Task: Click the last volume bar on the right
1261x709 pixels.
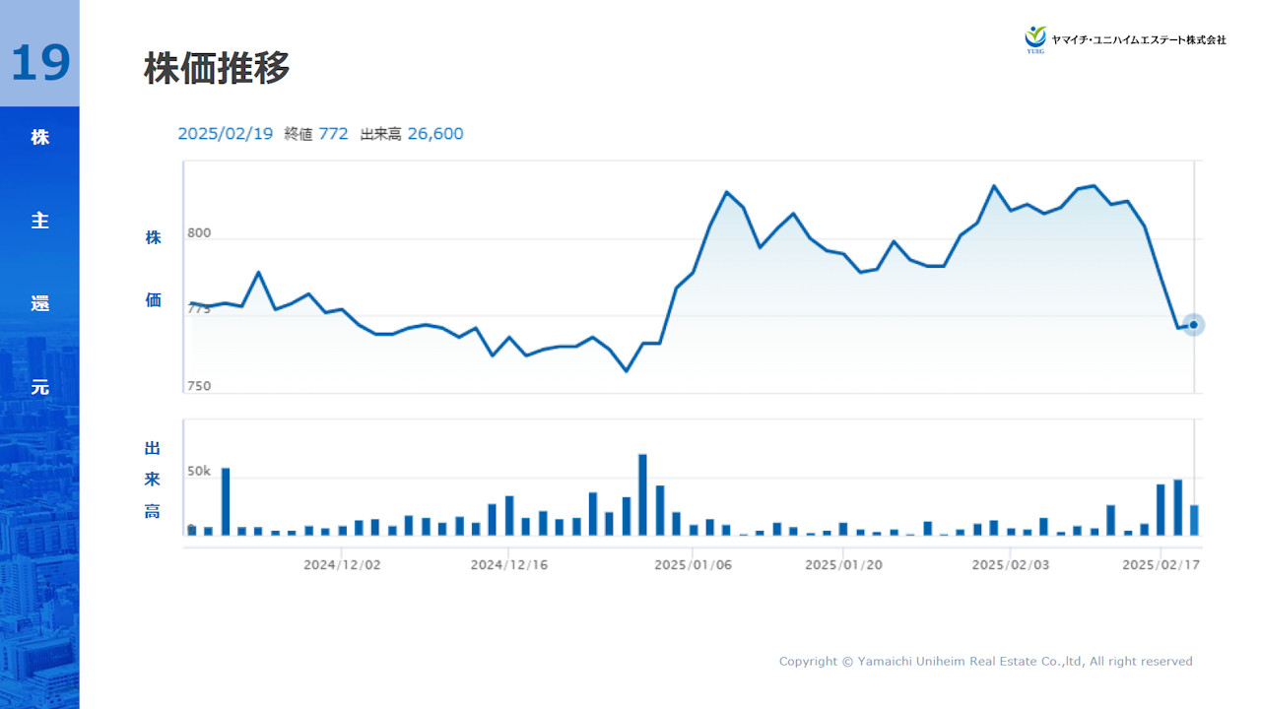Action: (1194, 520)
